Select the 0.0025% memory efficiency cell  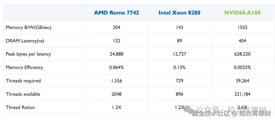tap(242, 67)
